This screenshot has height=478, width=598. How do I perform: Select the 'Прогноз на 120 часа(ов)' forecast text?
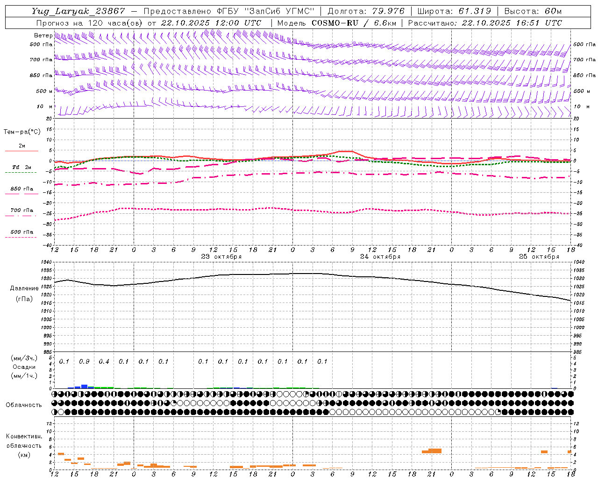[x=90, y=23]
